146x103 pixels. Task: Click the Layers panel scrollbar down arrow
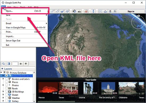click(34, 101)
